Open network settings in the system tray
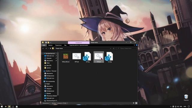 tap(175, 106)
